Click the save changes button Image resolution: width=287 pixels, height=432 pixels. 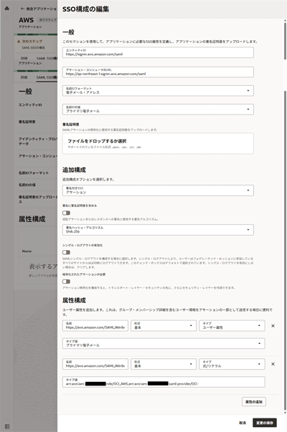click(x=264, y=423)
